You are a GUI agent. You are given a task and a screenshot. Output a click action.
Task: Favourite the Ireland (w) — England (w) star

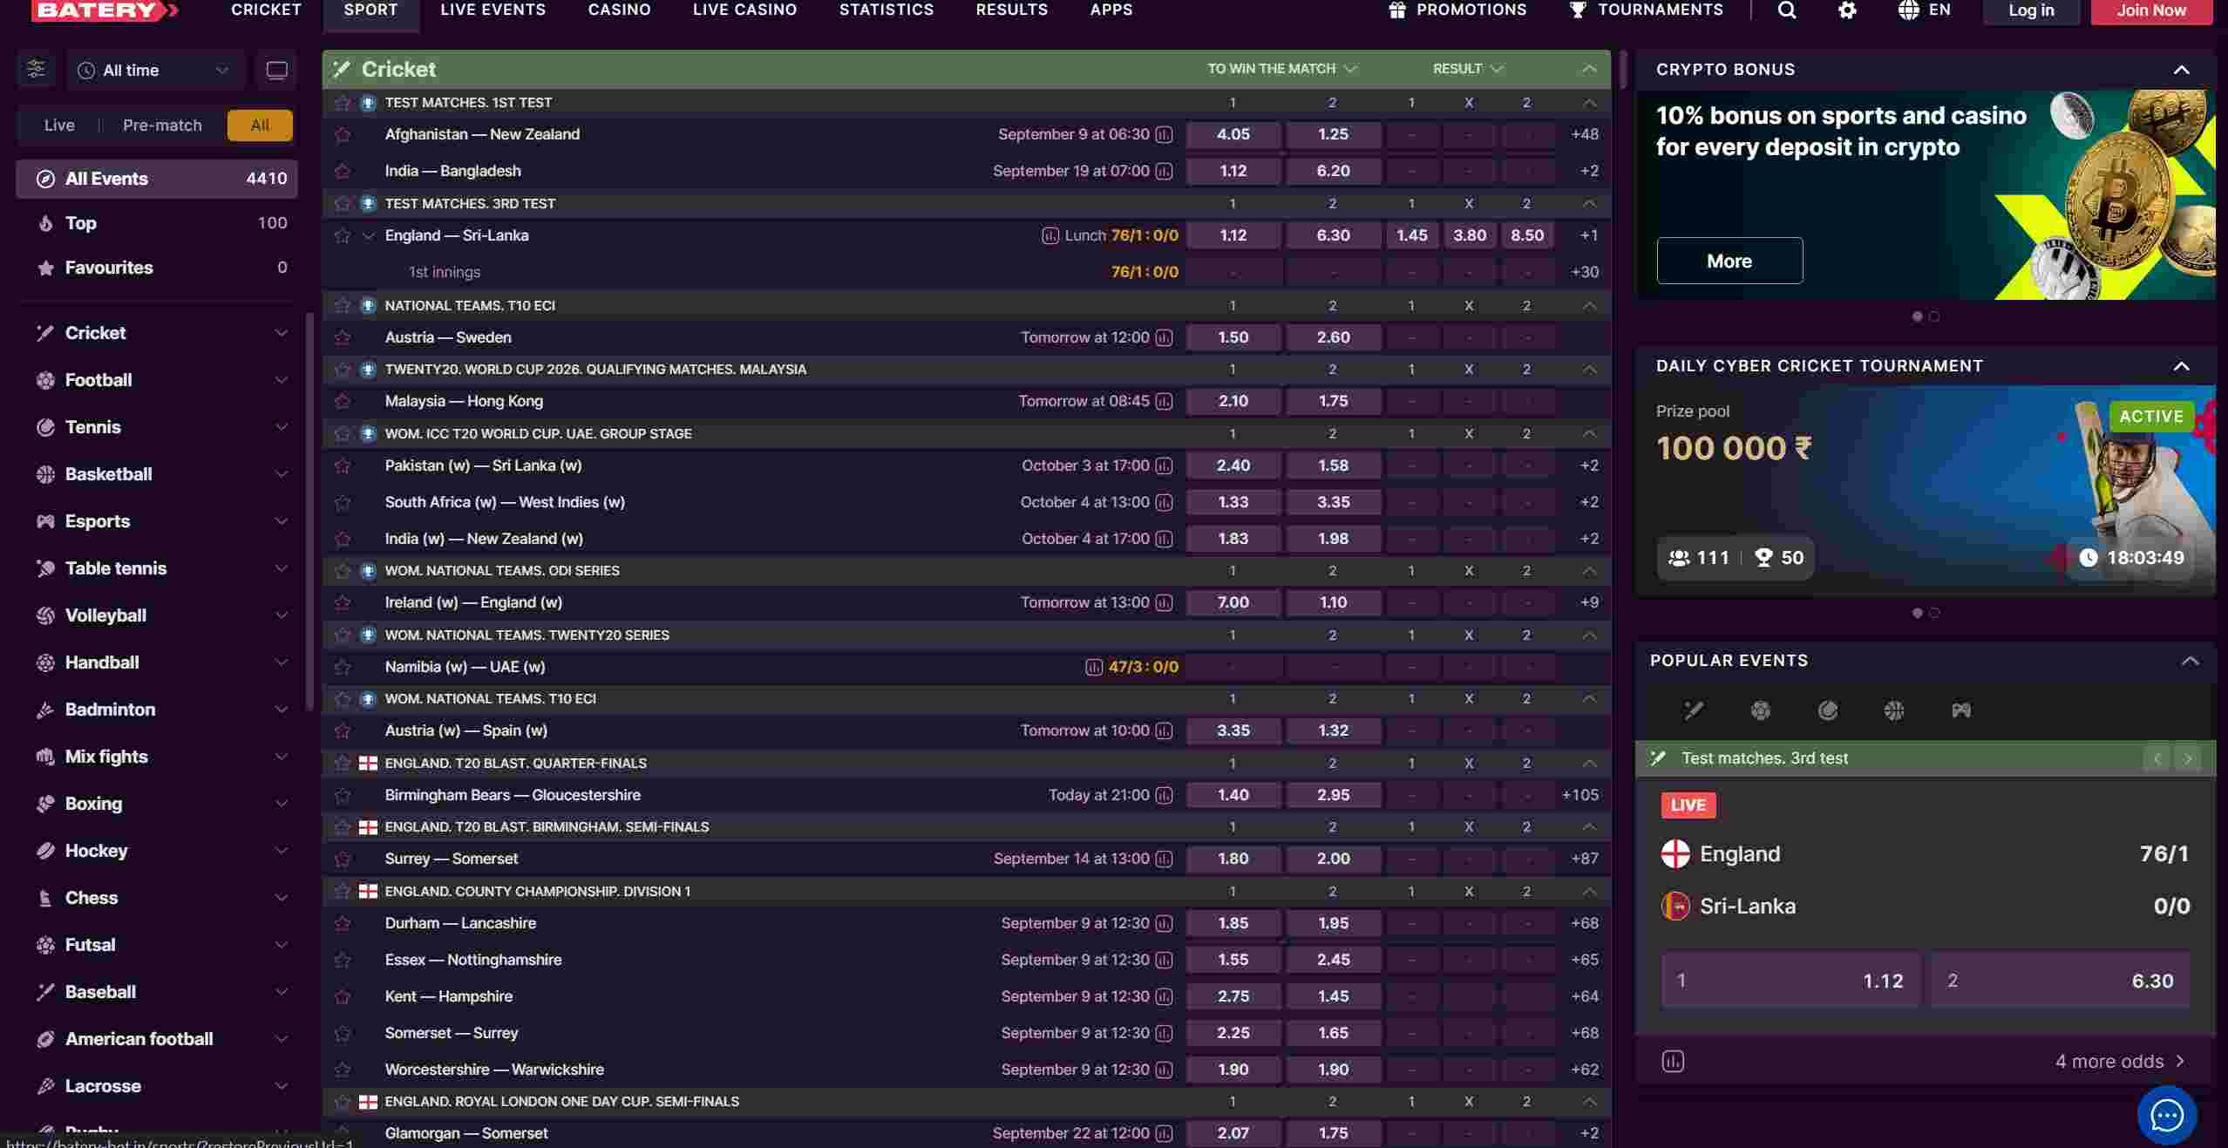click(343, 602)
